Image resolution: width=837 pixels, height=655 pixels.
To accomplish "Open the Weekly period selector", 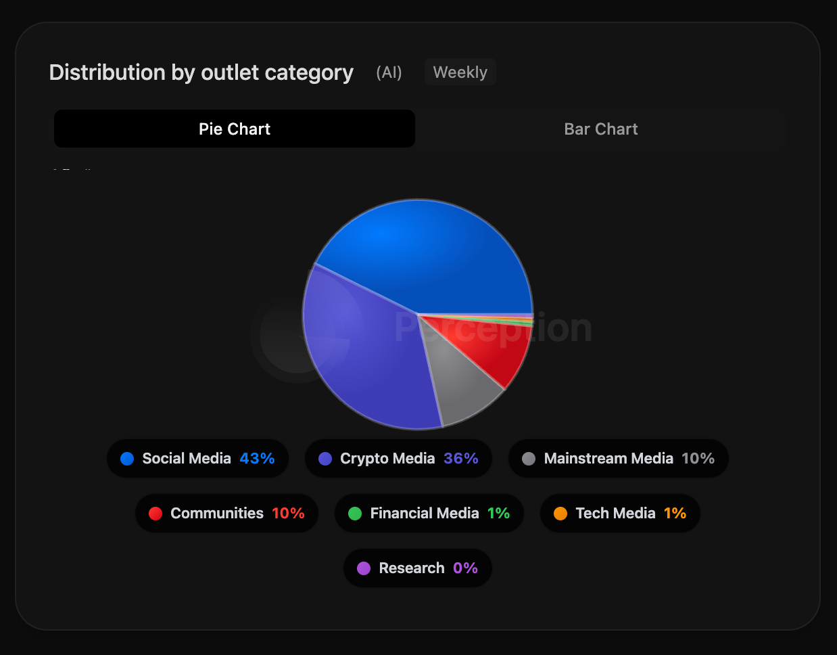I will [460, 72].
